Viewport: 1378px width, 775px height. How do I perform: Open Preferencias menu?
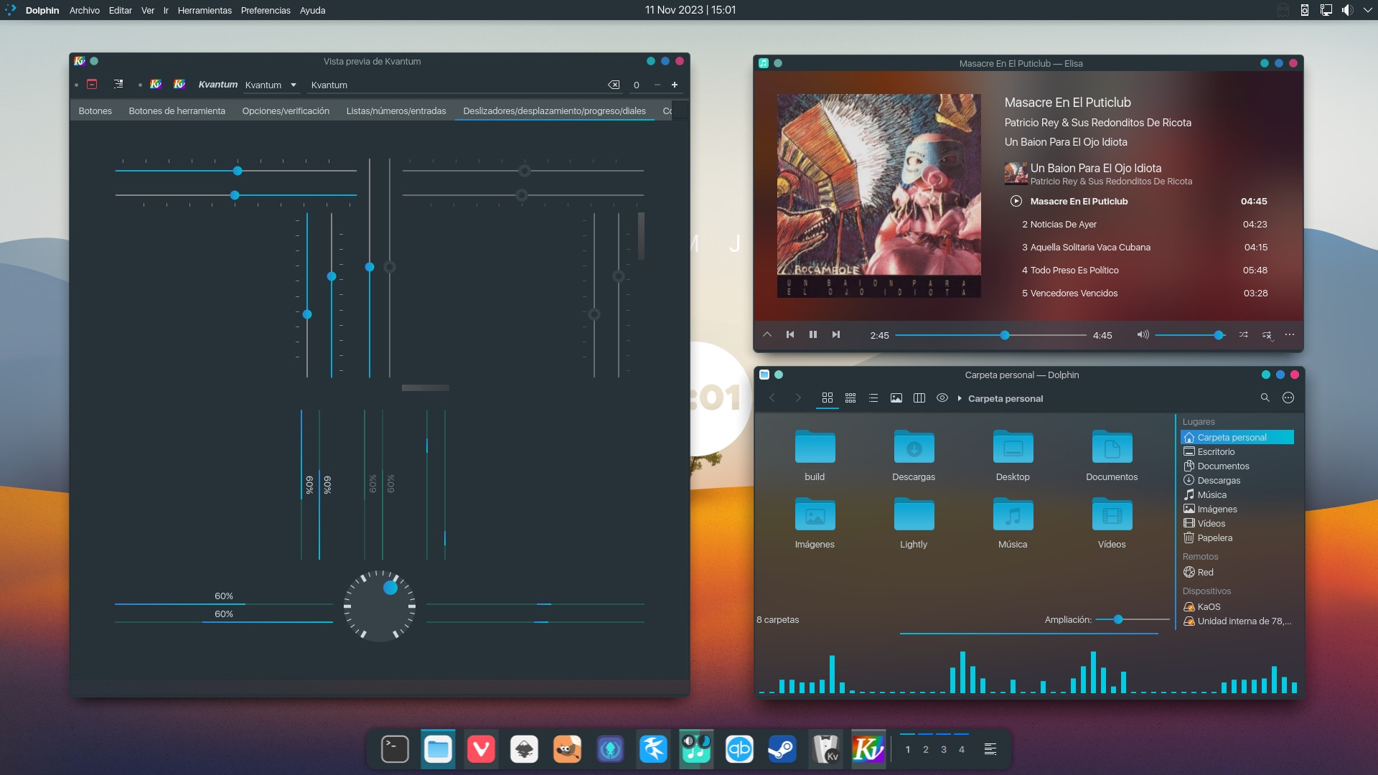(266, 10)
